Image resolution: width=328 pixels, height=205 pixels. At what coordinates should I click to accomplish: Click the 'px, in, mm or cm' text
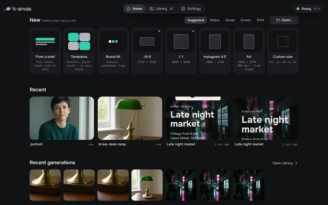tap(283, 62)
